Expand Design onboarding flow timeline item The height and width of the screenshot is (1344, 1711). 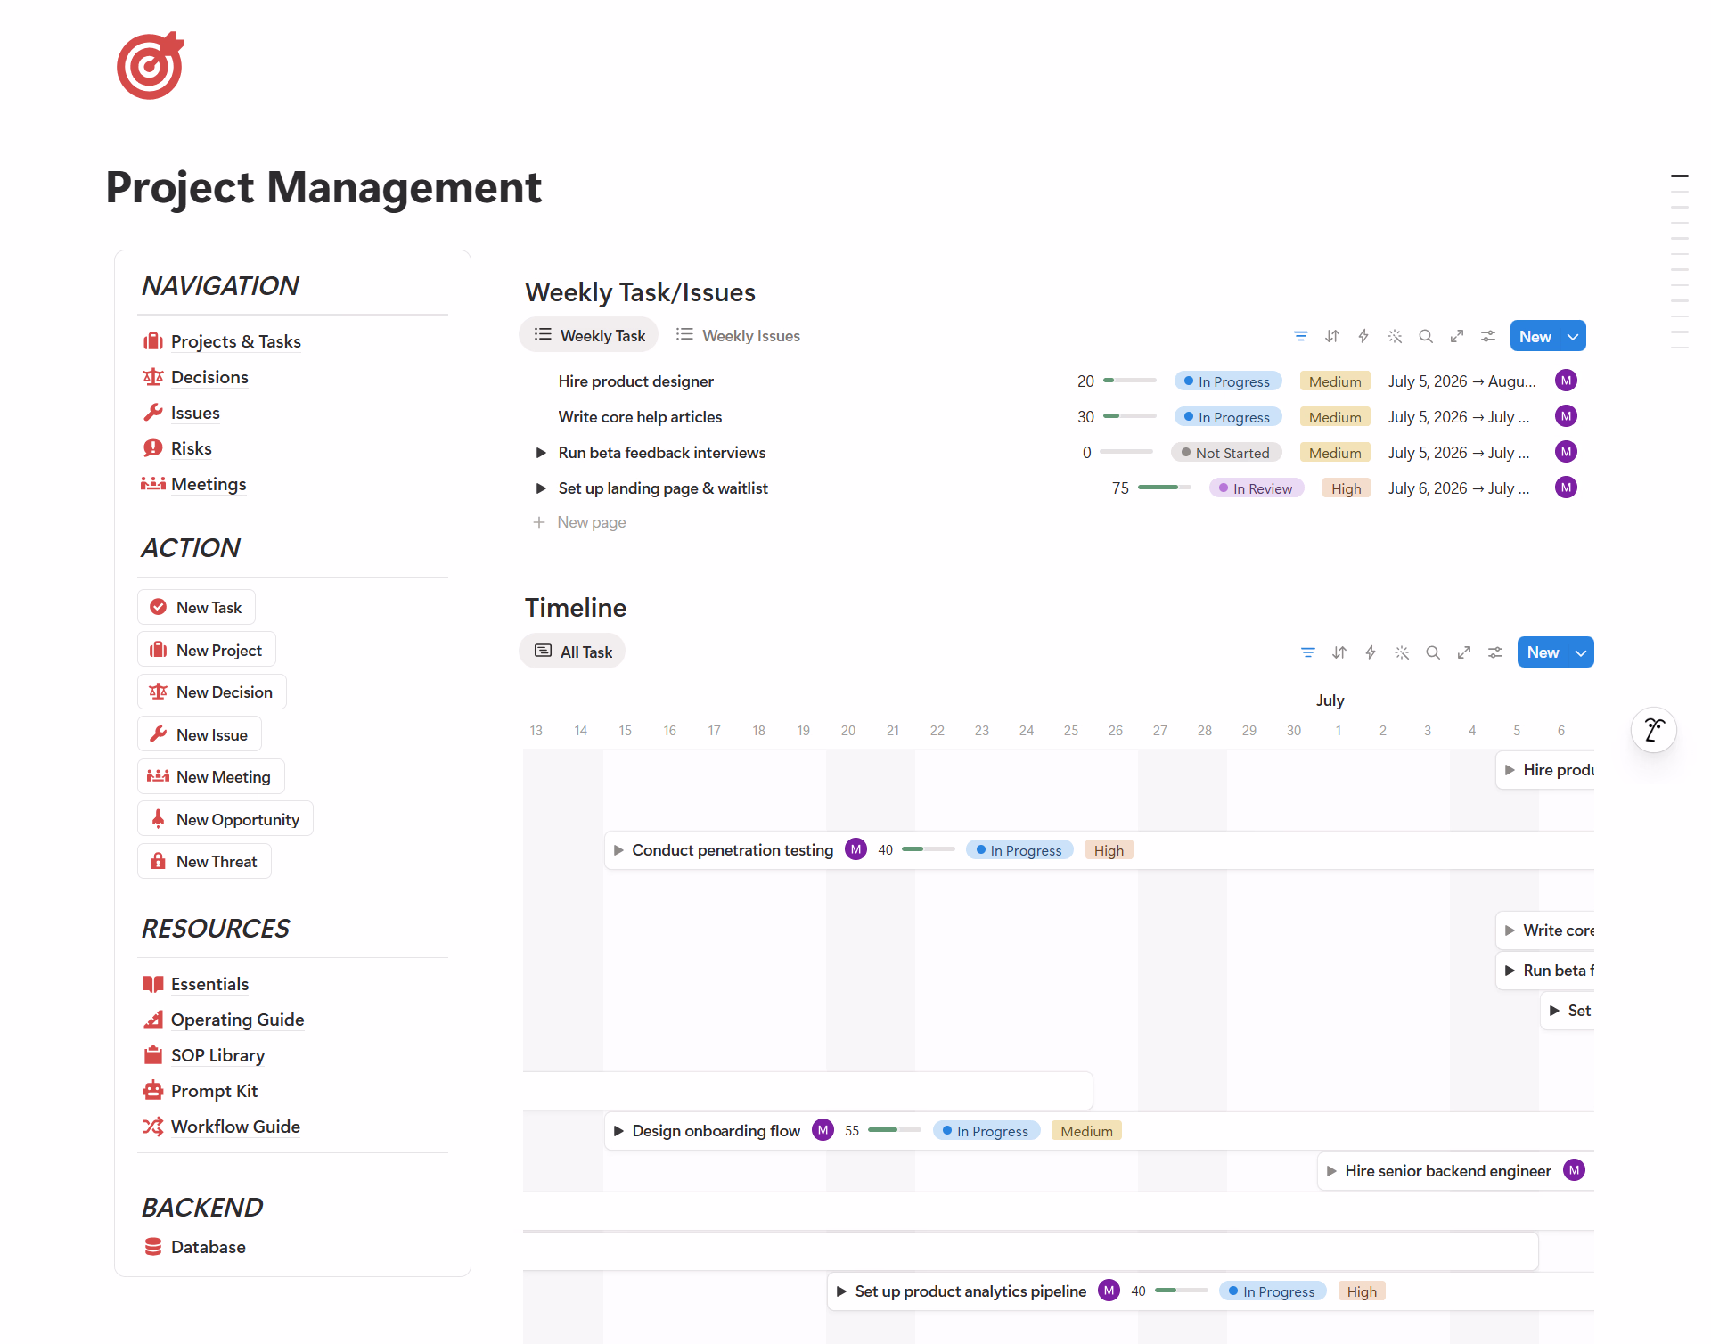[618, 1131]
